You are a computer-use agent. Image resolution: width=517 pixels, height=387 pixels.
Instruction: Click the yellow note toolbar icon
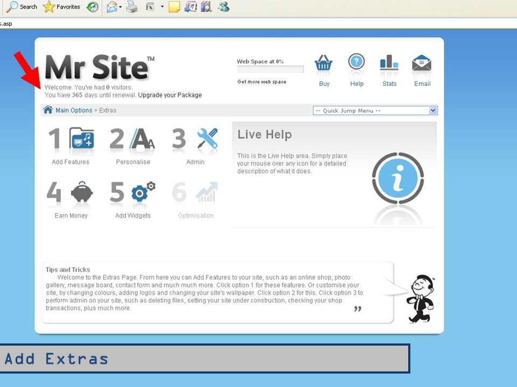click(x=174, y=7)
